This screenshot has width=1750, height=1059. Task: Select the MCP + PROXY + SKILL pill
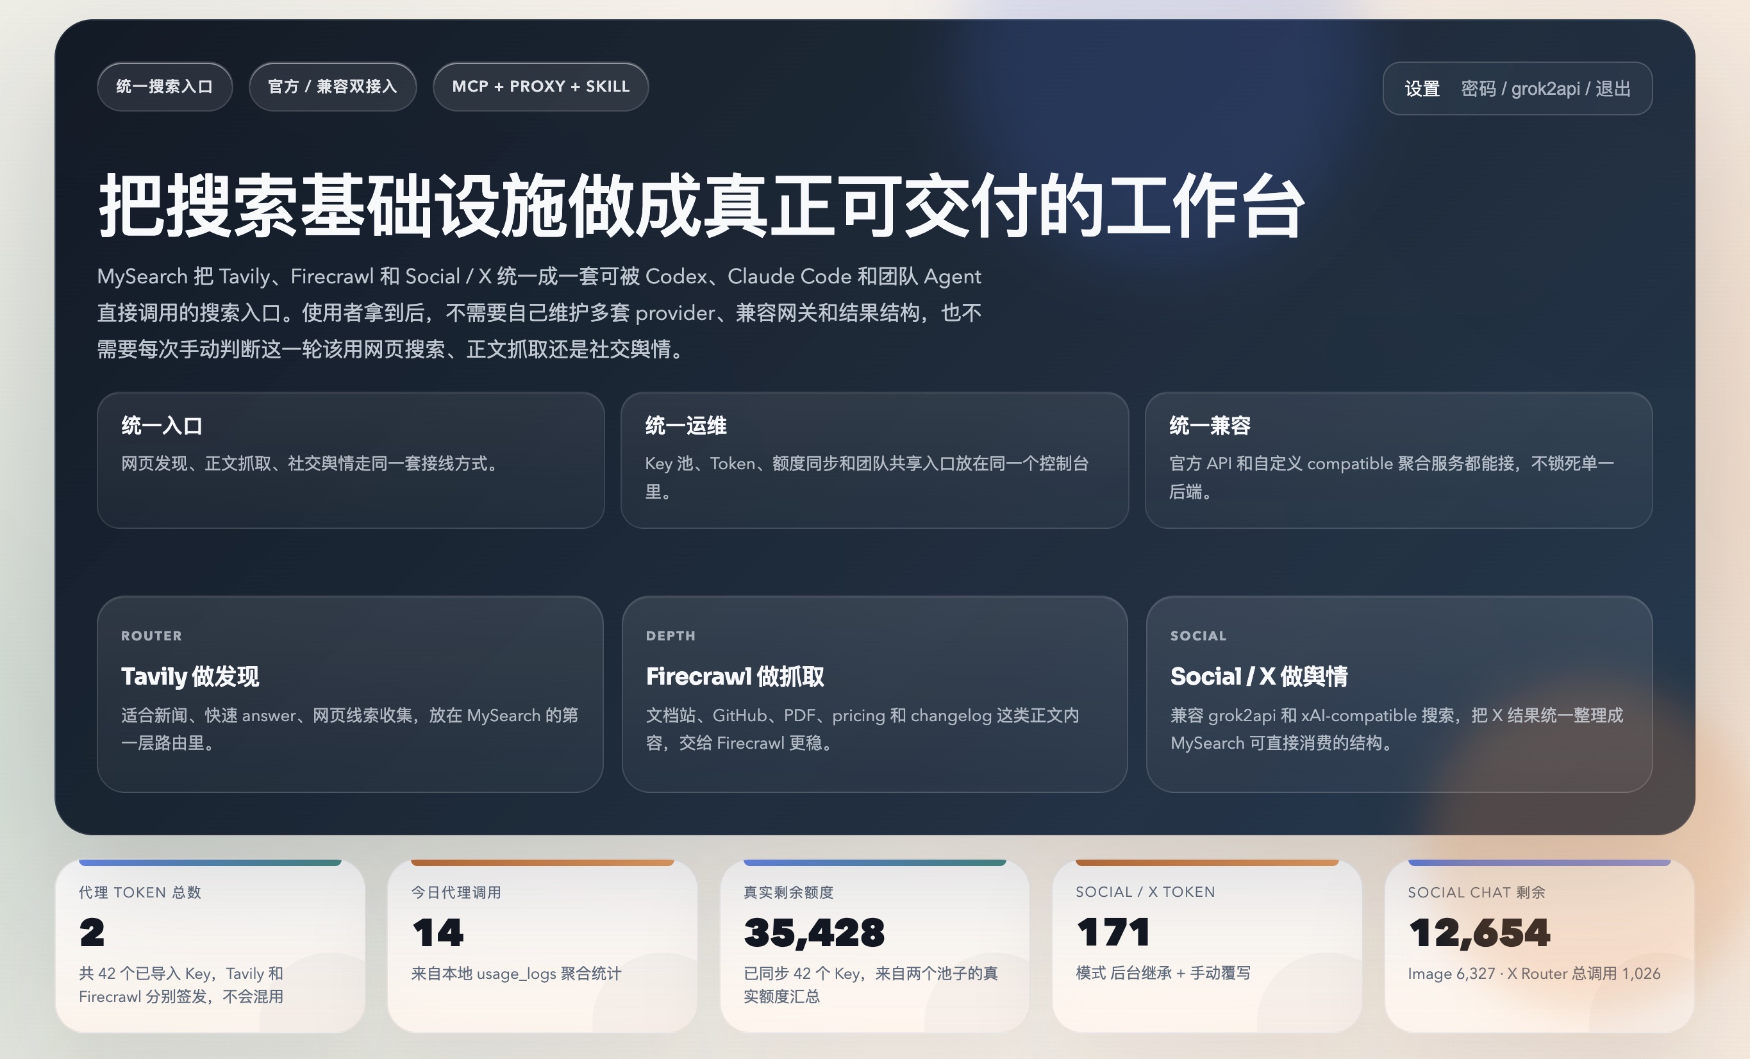coord(540,86)
